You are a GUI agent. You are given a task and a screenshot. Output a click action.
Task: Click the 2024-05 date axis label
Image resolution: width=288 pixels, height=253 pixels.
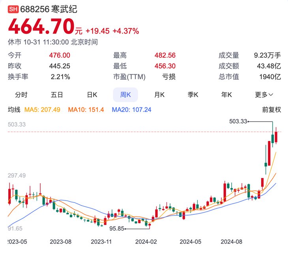tap(191, 242)
